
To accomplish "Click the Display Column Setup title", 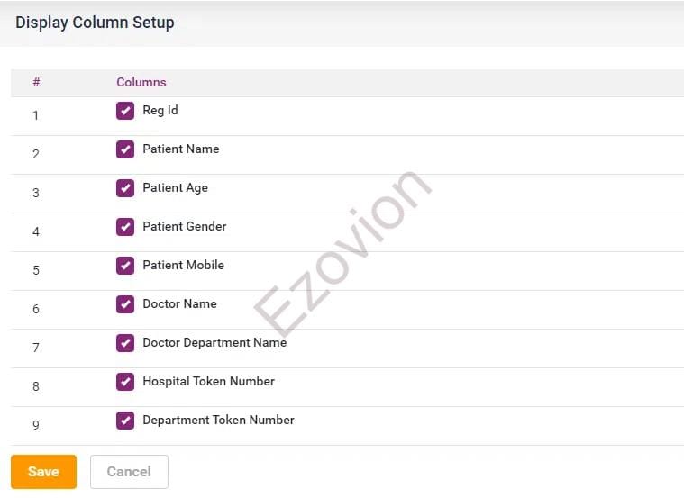I will pyautogui.click(x=95, y=23).
